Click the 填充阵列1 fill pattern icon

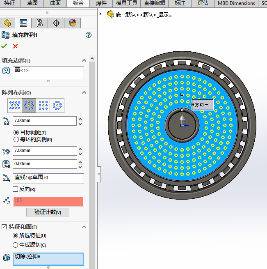pyautogui.click(x=5, y=35)
